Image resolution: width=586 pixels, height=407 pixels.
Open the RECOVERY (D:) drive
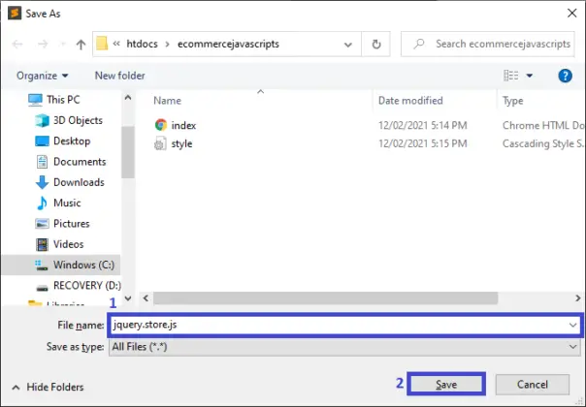tap(85, 285)
